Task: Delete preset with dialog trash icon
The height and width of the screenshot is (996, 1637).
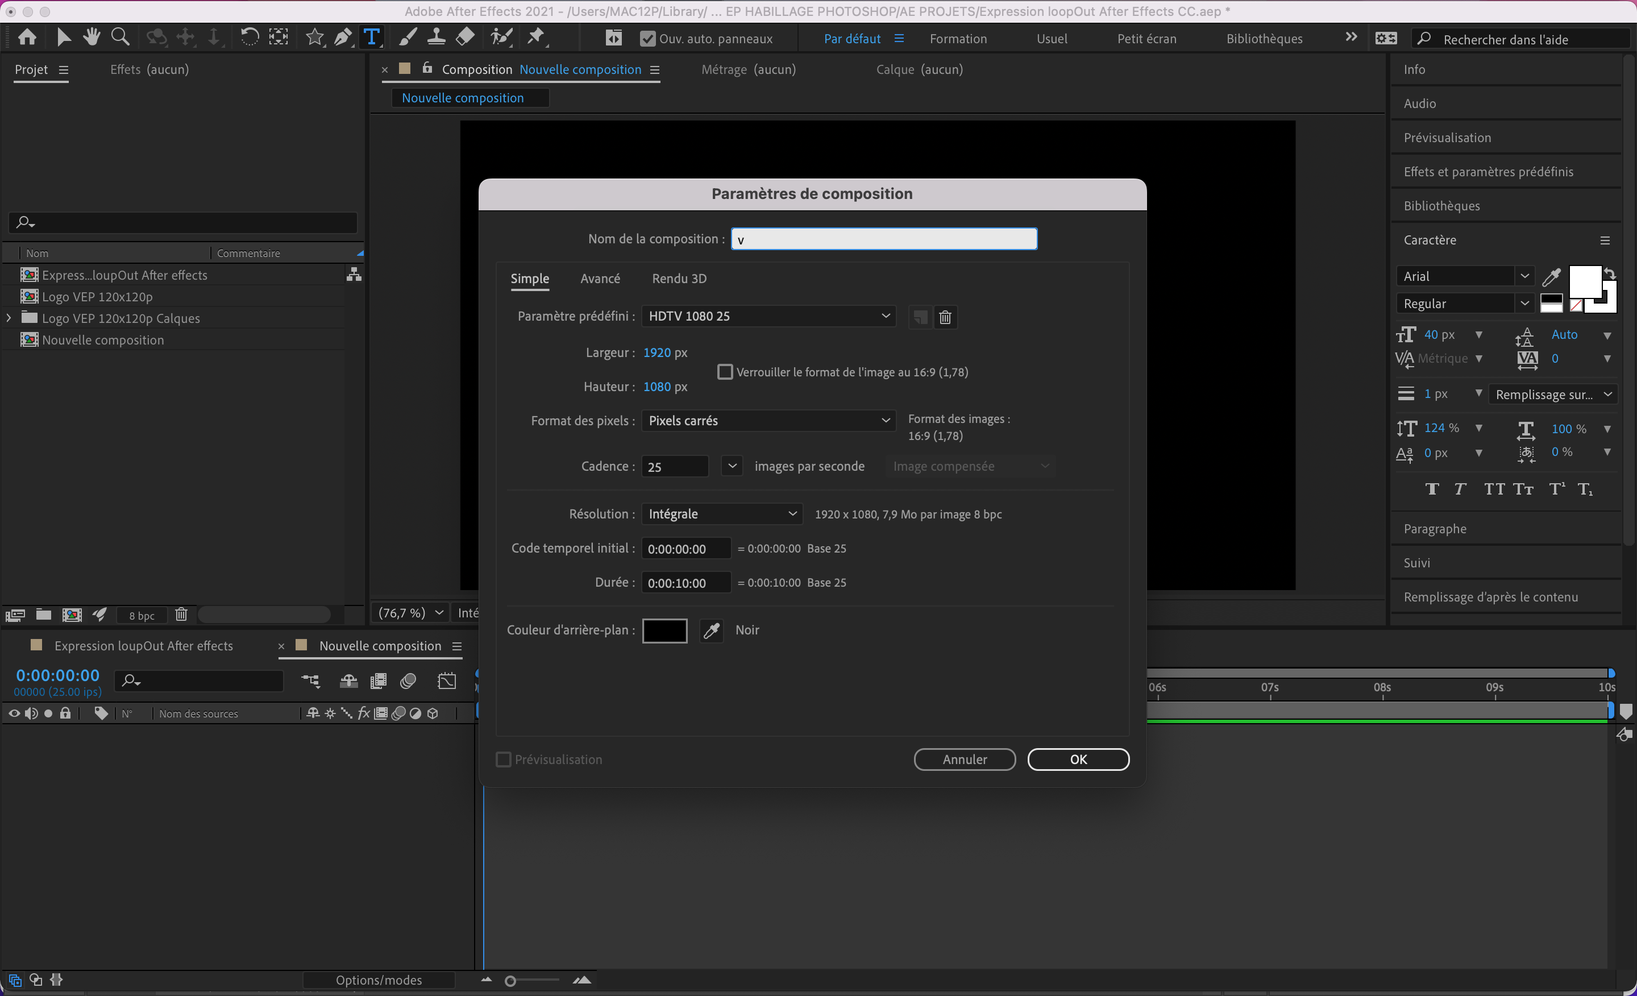Action: click(945, 317)
